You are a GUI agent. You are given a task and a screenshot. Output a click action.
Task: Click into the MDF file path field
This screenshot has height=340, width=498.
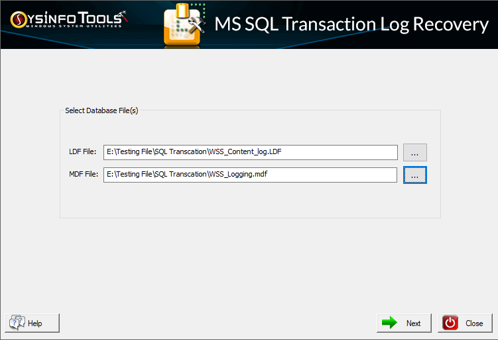click(250, 175)
